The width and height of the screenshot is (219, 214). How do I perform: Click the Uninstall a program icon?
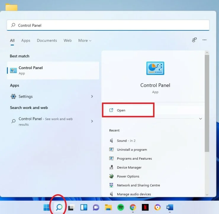pyautogui.click(x=111, y=149)
